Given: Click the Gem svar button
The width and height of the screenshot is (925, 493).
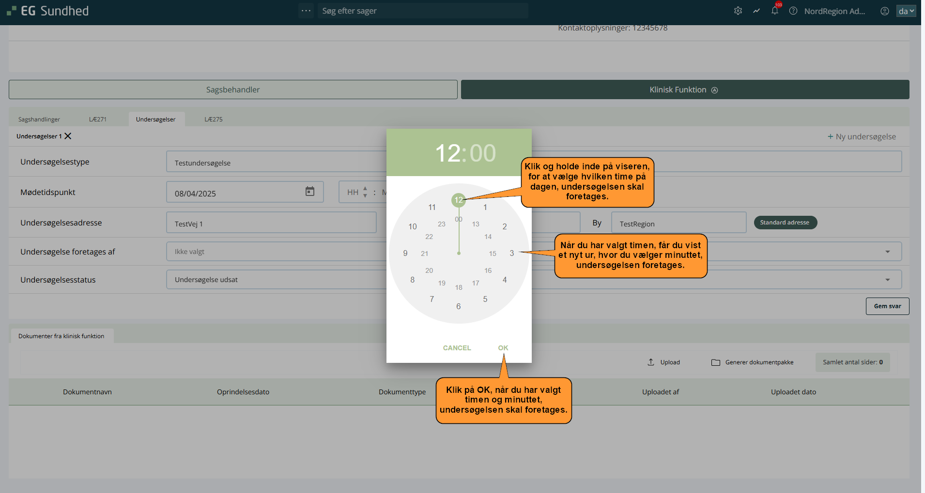Looking at the screenshot, I should pyautogui.click(x=887, y=306).
